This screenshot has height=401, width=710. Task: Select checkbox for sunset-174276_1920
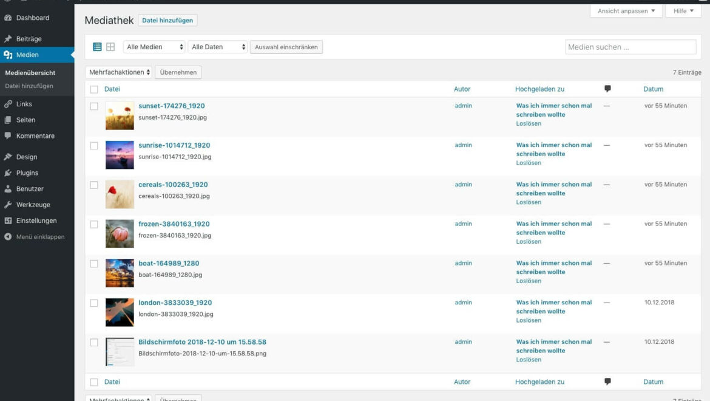click(x=93, y=106)
